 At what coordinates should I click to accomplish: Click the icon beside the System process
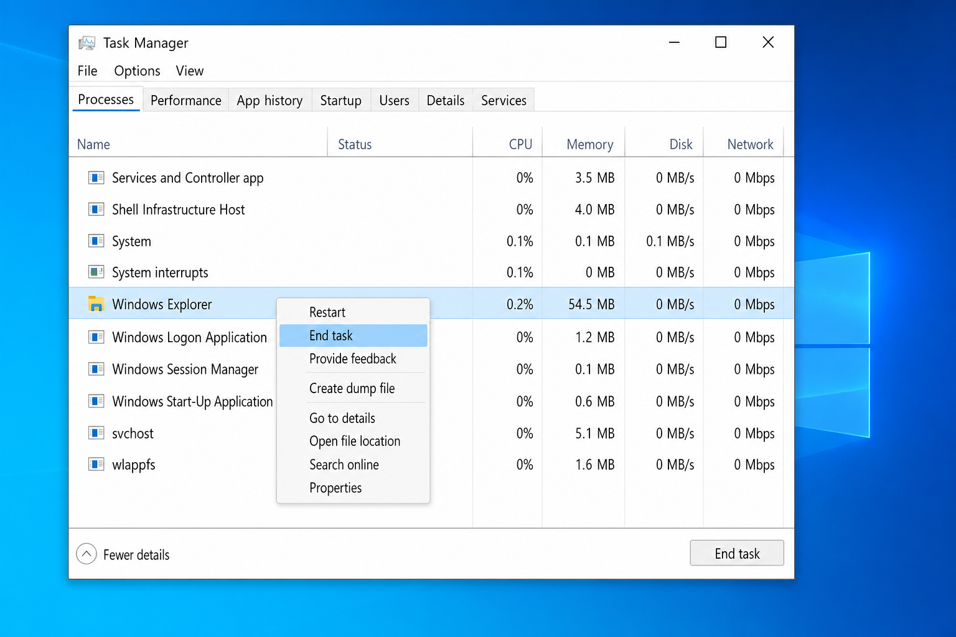coord(96,241)
